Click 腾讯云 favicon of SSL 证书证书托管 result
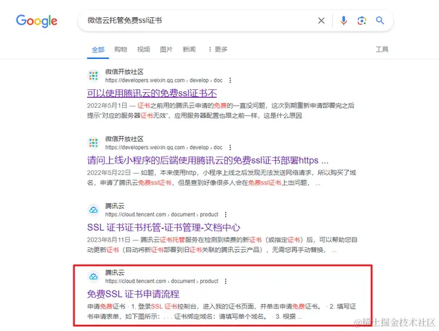Image resolution: width=439 pixels, height=331 pixels. (93, 209)
